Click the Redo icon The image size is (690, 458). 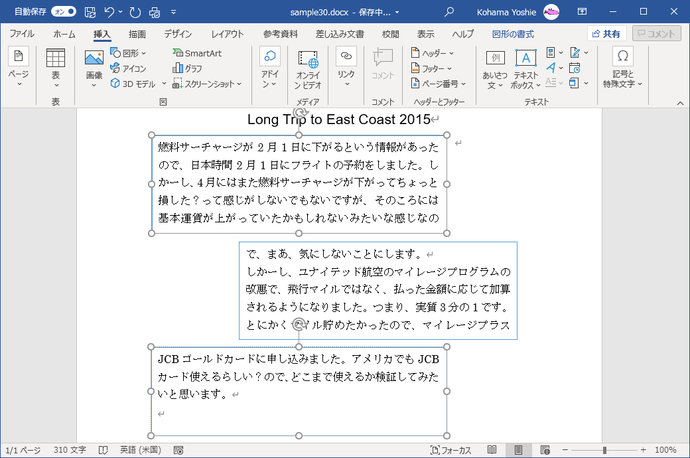coord(135,13)
